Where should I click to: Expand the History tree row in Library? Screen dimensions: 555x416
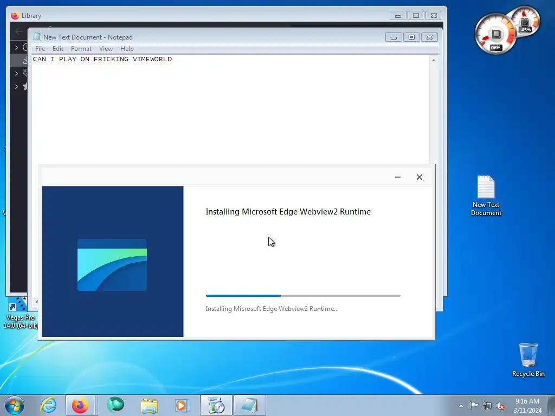pos(16,47)
